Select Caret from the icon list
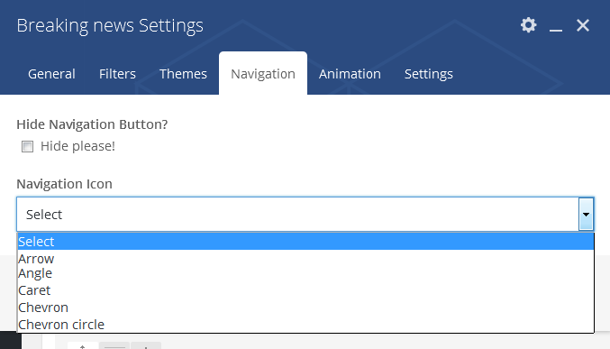The width and height of the screenshot is (610, 349). tap(305, 290)
